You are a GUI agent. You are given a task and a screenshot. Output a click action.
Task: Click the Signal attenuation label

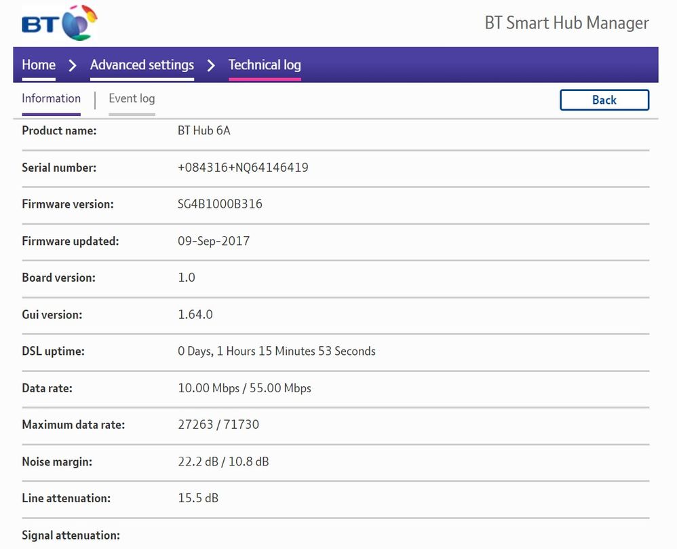(71, 535)
